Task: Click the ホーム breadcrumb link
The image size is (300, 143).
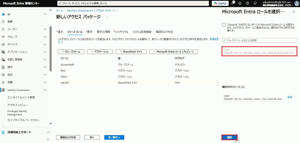Action: click(x=59, y=11)
